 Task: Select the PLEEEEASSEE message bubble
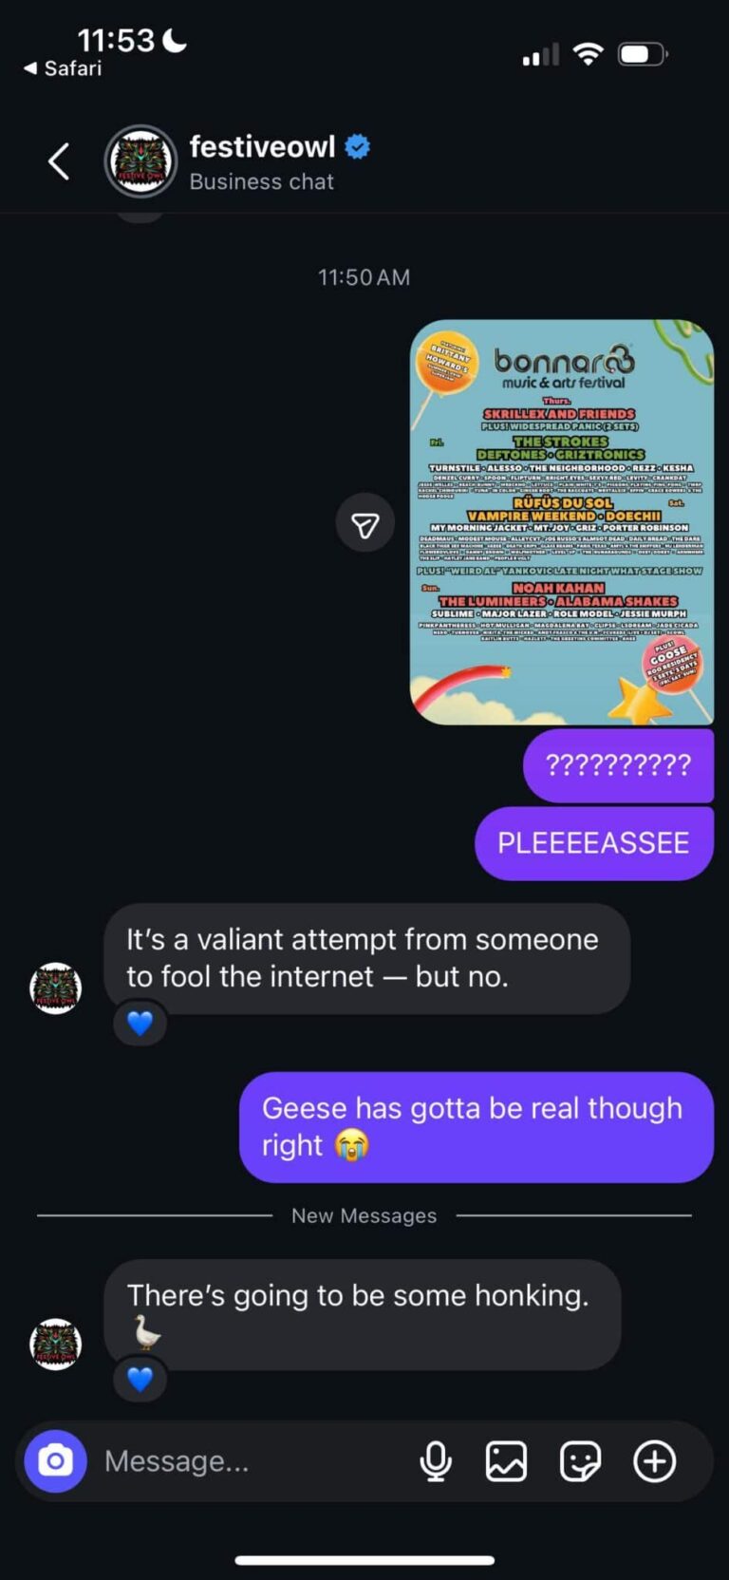tap(594, 843)
